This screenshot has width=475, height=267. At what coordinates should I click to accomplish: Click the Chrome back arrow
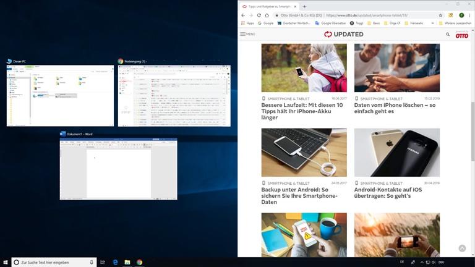pos(243,15)
